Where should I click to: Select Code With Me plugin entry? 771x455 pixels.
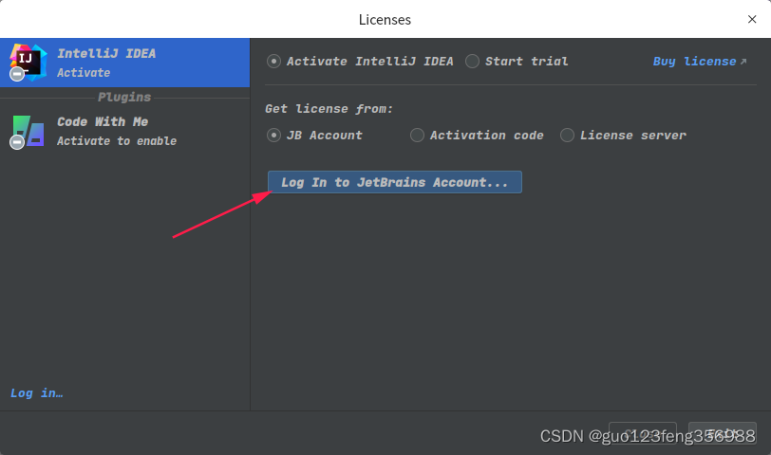[125, 132]
